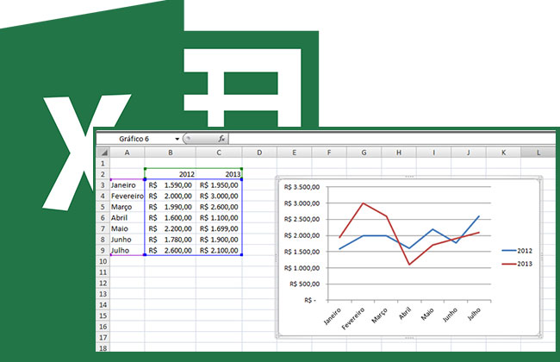Click cell with R$ 3.000,00 in 2013 column
The height and width of the screenshot is (362, 560).
point(219,196)
